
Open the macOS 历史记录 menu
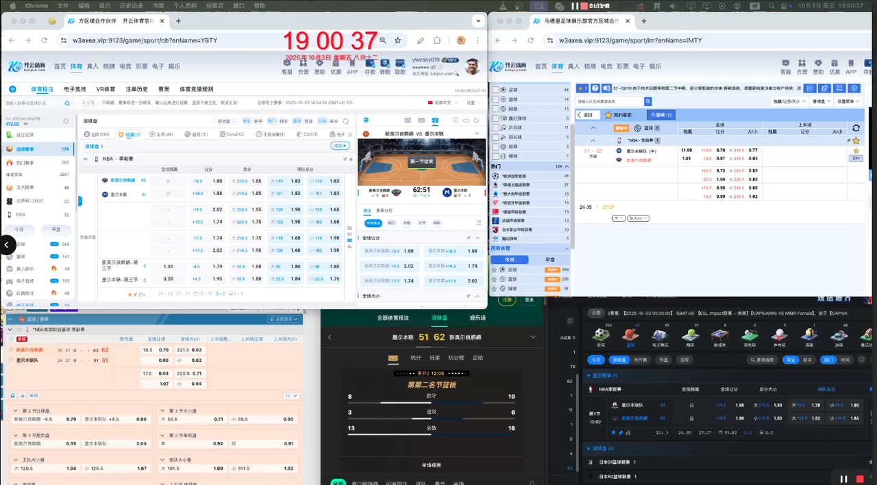tap(131, 5)
